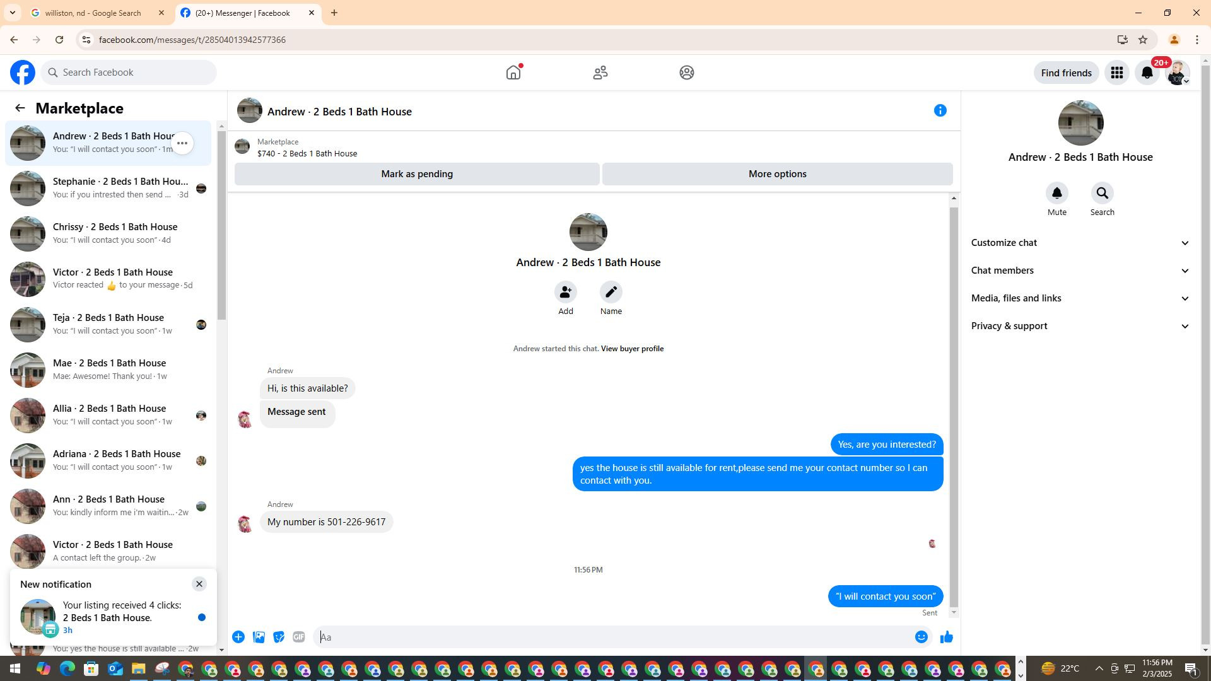Go to Facebook Home feed icon
Viewport: 1211px width, 681px height.
pos(513,73)
